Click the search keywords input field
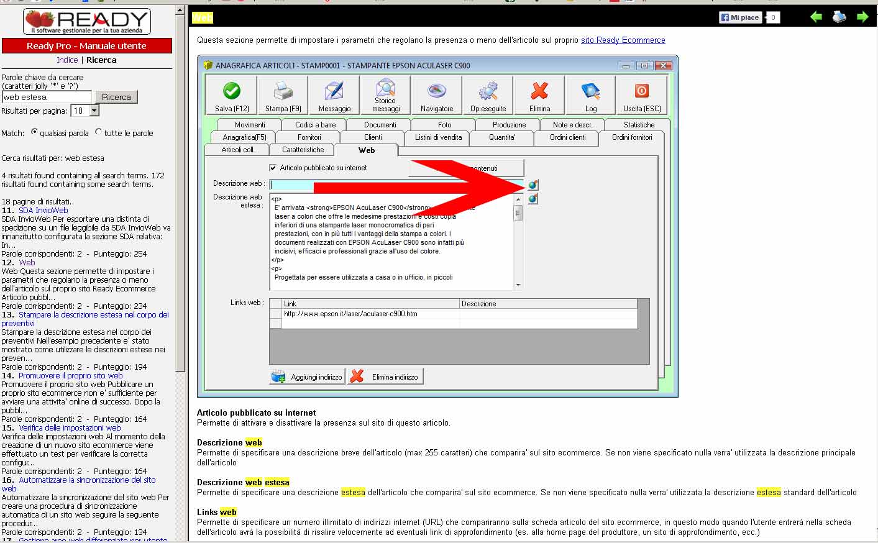The height and width of the screenshot is (543, 878). pos(47,97)
